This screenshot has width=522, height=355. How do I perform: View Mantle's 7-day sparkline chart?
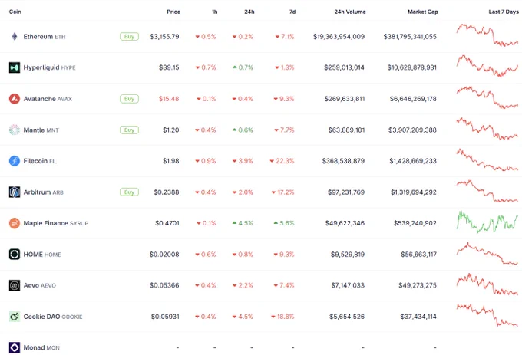pos(487,129)
